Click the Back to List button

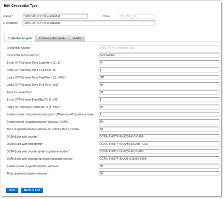click(32, 190)
